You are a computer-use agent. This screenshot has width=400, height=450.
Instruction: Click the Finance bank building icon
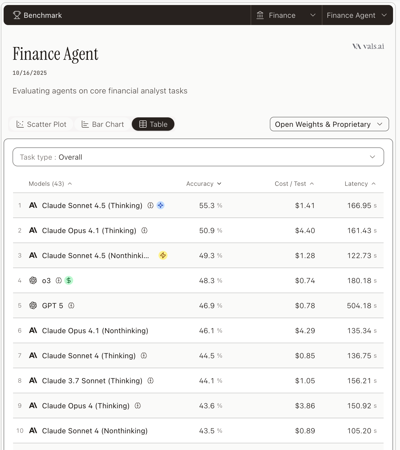[260, 15]
